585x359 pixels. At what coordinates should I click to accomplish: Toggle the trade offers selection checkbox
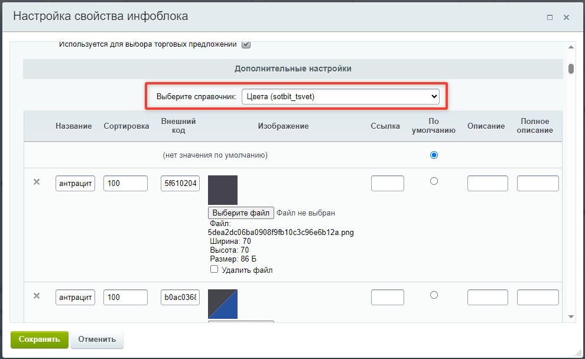tap(246, 44)
